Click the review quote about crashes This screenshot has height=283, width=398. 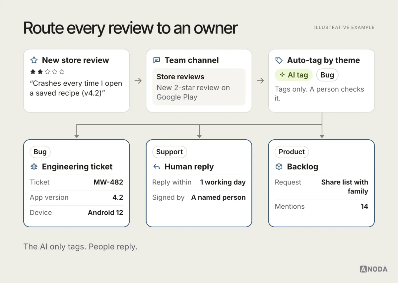click(x=76, y=88)
